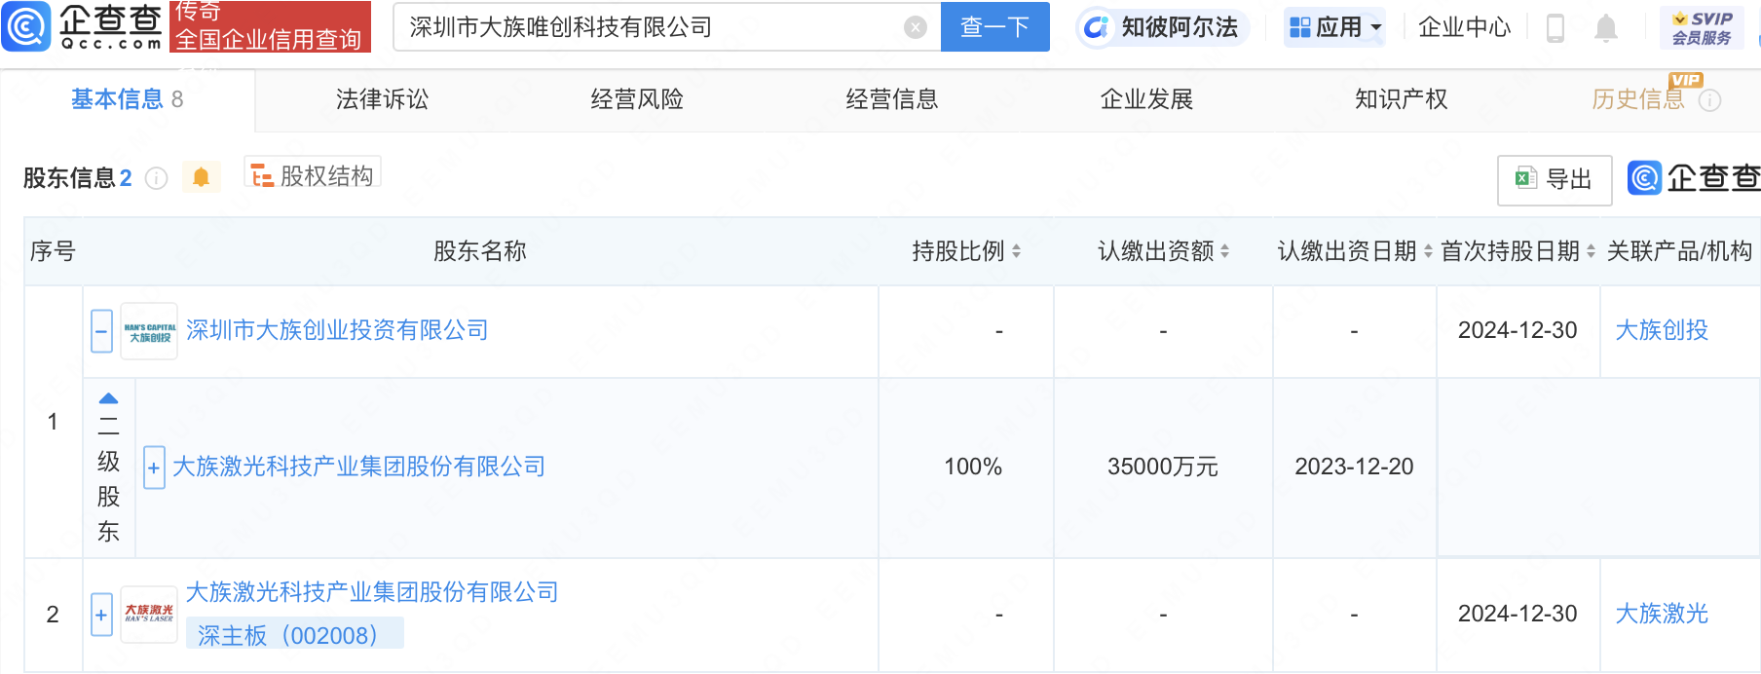This screenshot has height=674, width=1761.
Task: Click 大族激光 logo thumbnail in row 2
Action: (149, 614)
